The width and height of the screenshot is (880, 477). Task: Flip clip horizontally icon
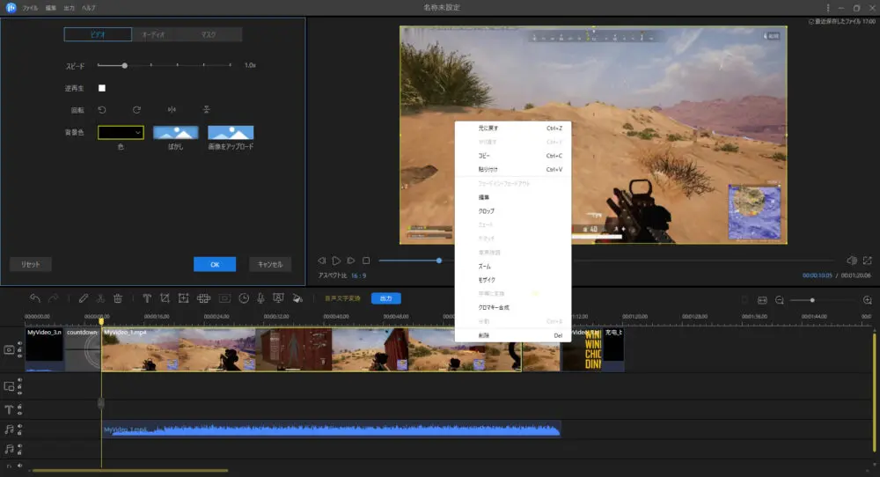[x=172, y=110]
